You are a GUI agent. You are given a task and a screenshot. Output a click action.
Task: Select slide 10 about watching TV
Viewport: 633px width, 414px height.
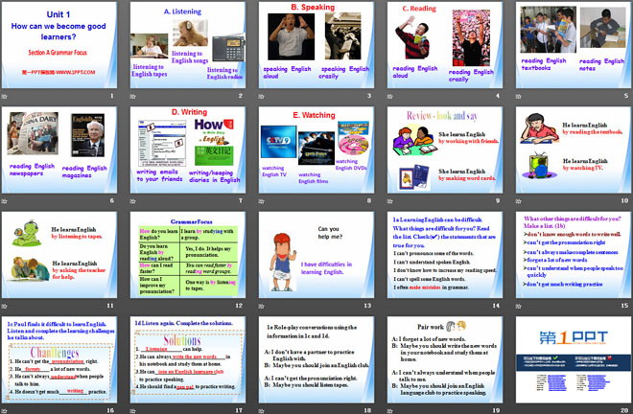pyautogui.click(x=574, y=149)
